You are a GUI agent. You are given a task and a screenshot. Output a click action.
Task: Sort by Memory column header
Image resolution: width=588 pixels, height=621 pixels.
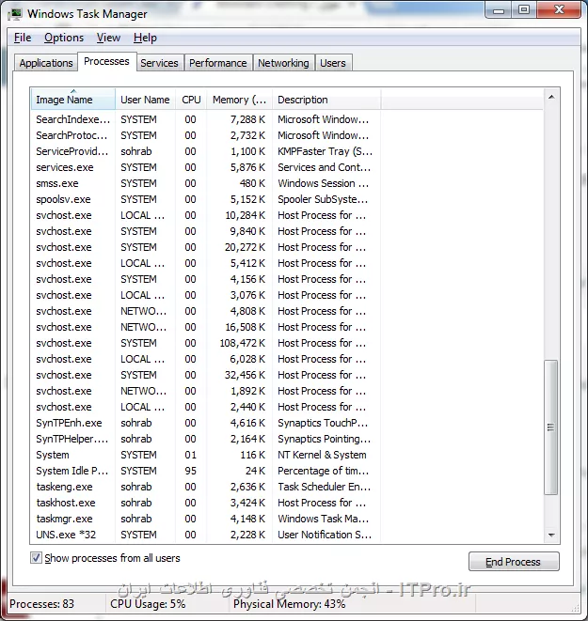pos(239,100)
